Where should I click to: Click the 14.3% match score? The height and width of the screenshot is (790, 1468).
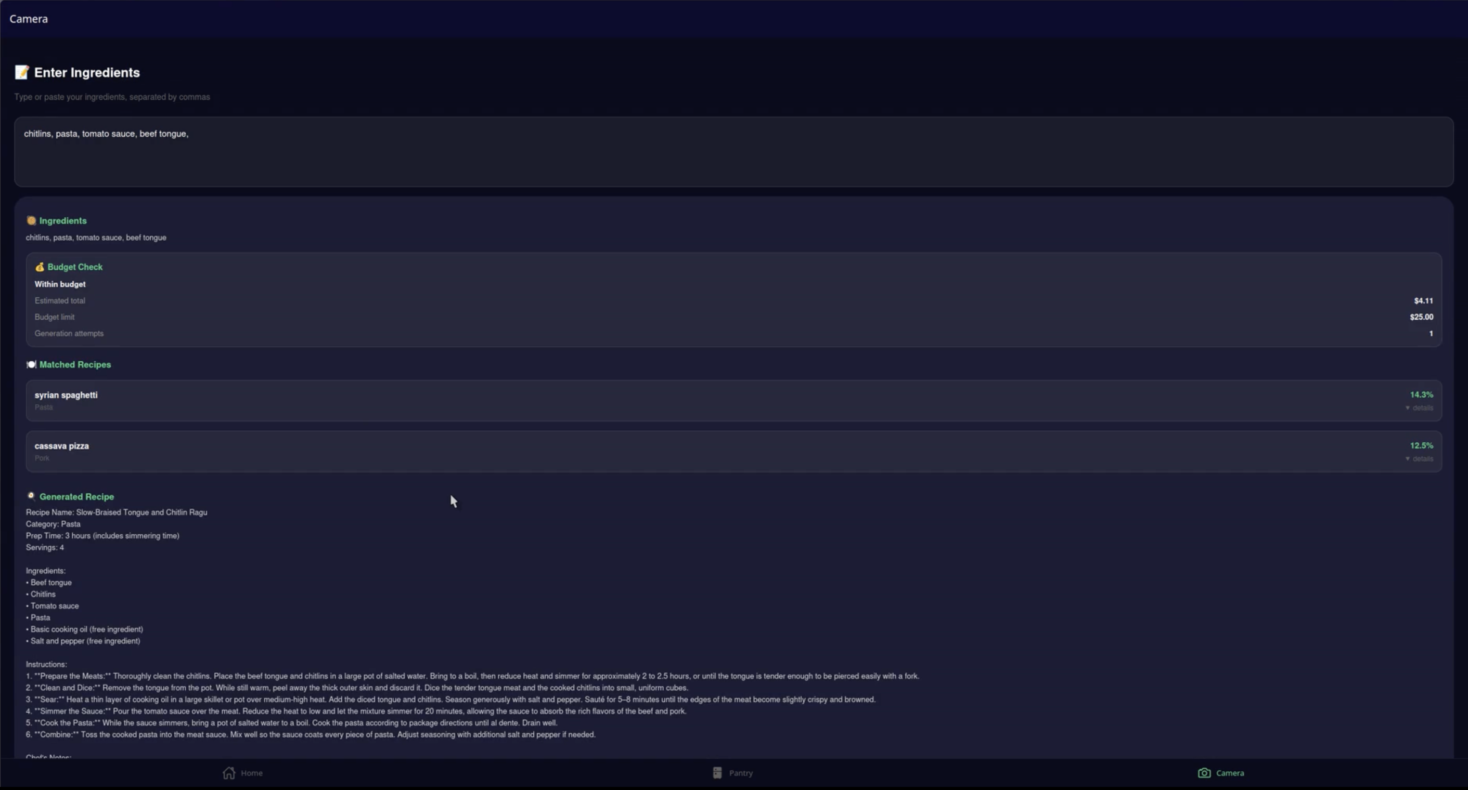pos(1421,394)
